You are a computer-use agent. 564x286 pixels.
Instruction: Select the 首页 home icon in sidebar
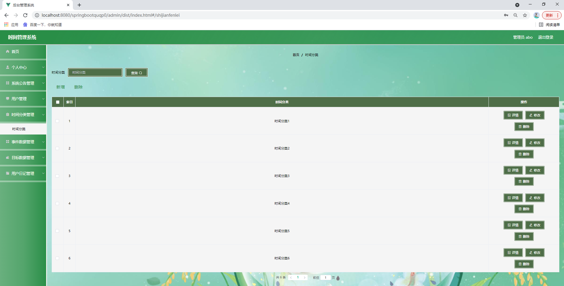[7, 52]
